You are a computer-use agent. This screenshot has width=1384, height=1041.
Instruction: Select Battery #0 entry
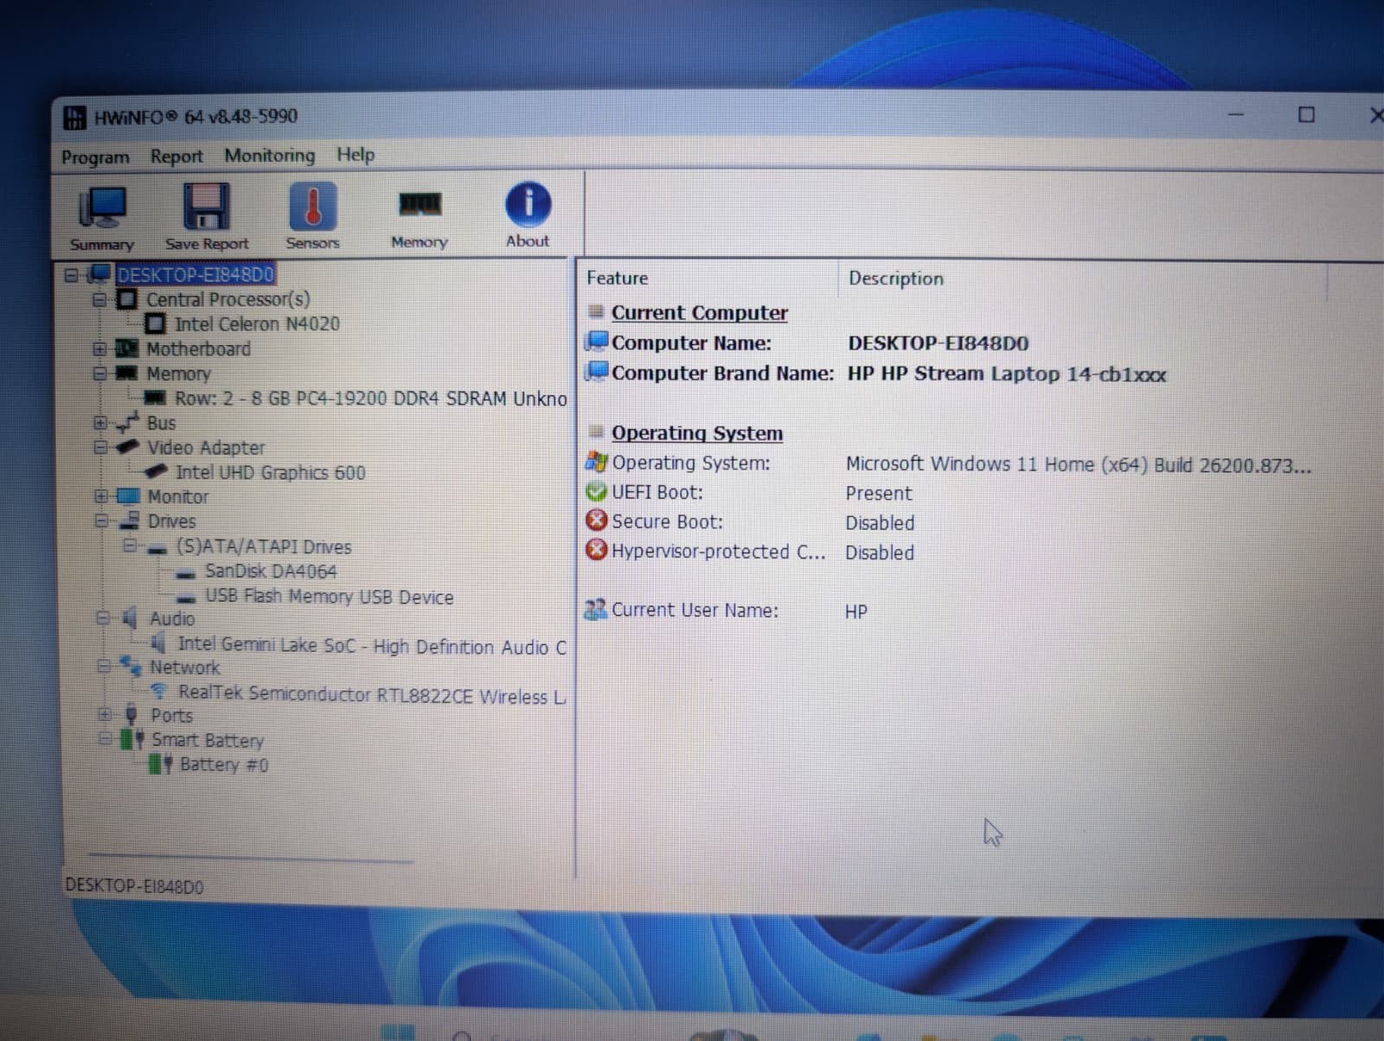pyautogui.click(x=224, y=765)
